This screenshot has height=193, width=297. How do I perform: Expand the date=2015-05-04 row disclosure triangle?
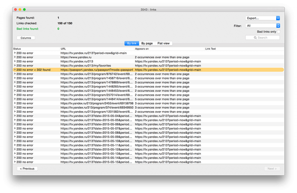pos(15,116)
